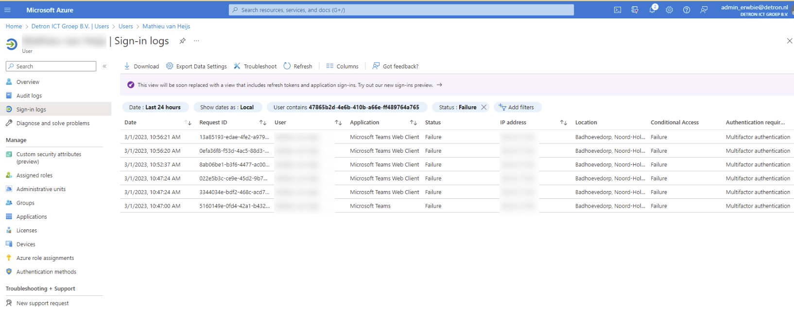The height and width of the screenshot is (321, 794).
Task: Click the Add filters button
Action: click(x=517, y=107)
